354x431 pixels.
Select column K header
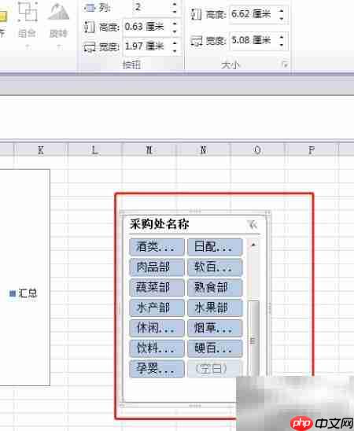(41, 150)
